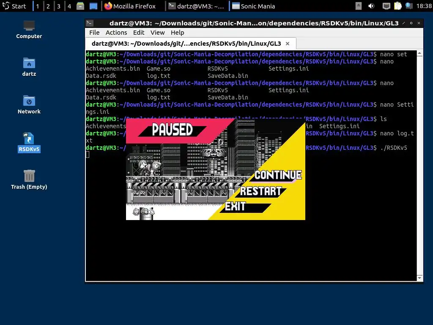
Task: Select the dartz home folder icon
Action: [x=29, y=67]
